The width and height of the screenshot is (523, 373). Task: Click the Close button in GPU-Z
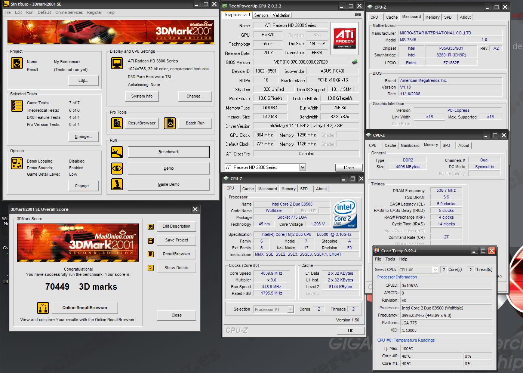pos(349,168)
